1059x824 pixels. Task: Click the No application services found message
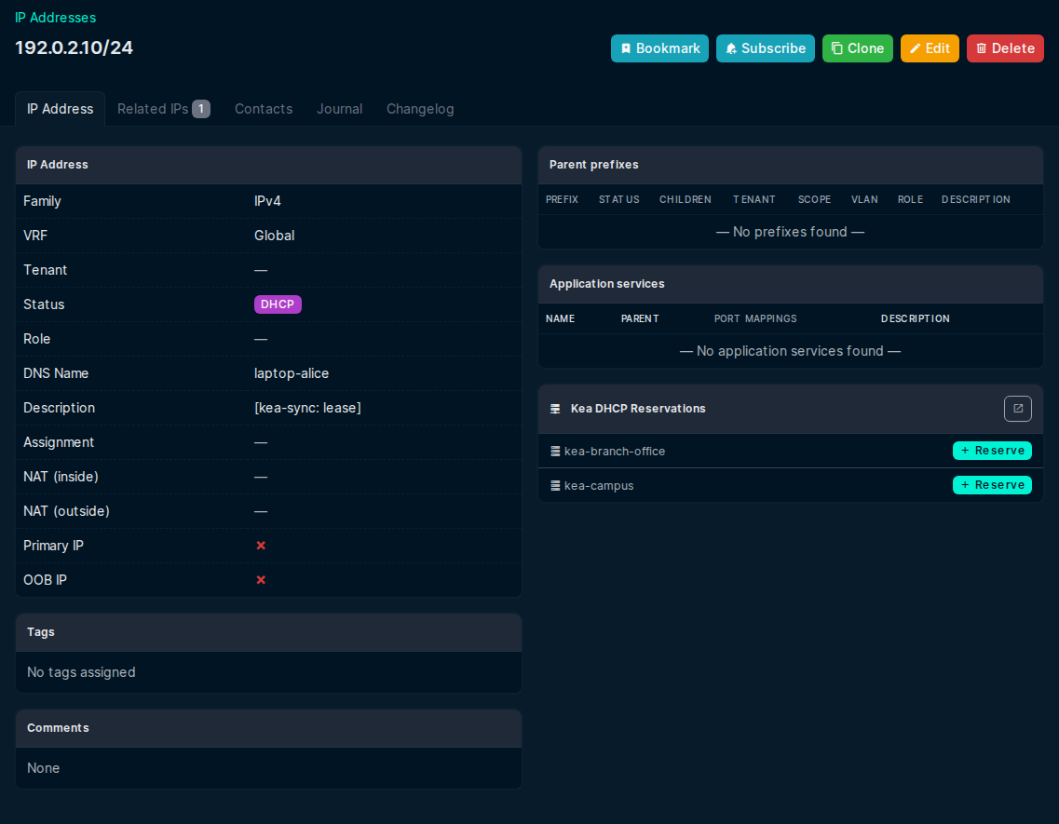pos(790,351)
